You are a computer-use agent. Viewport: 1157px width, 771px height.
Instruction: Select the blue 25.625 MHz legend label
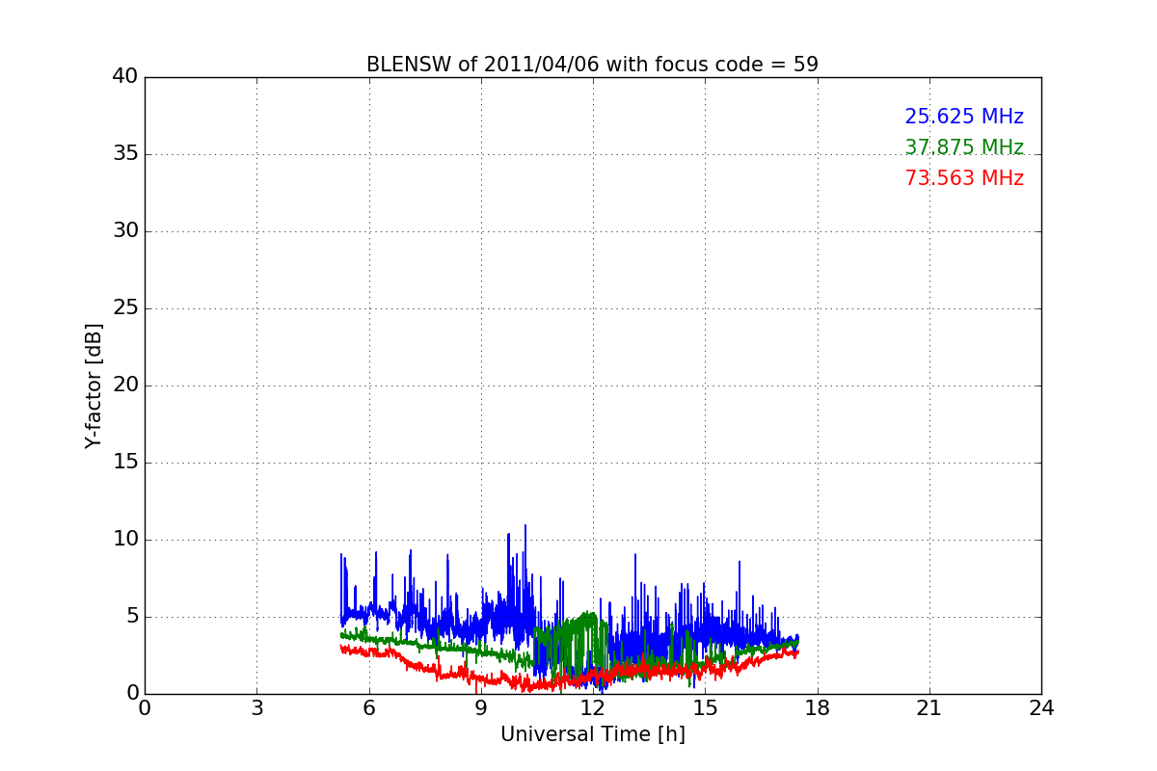[x=964, y=117]
